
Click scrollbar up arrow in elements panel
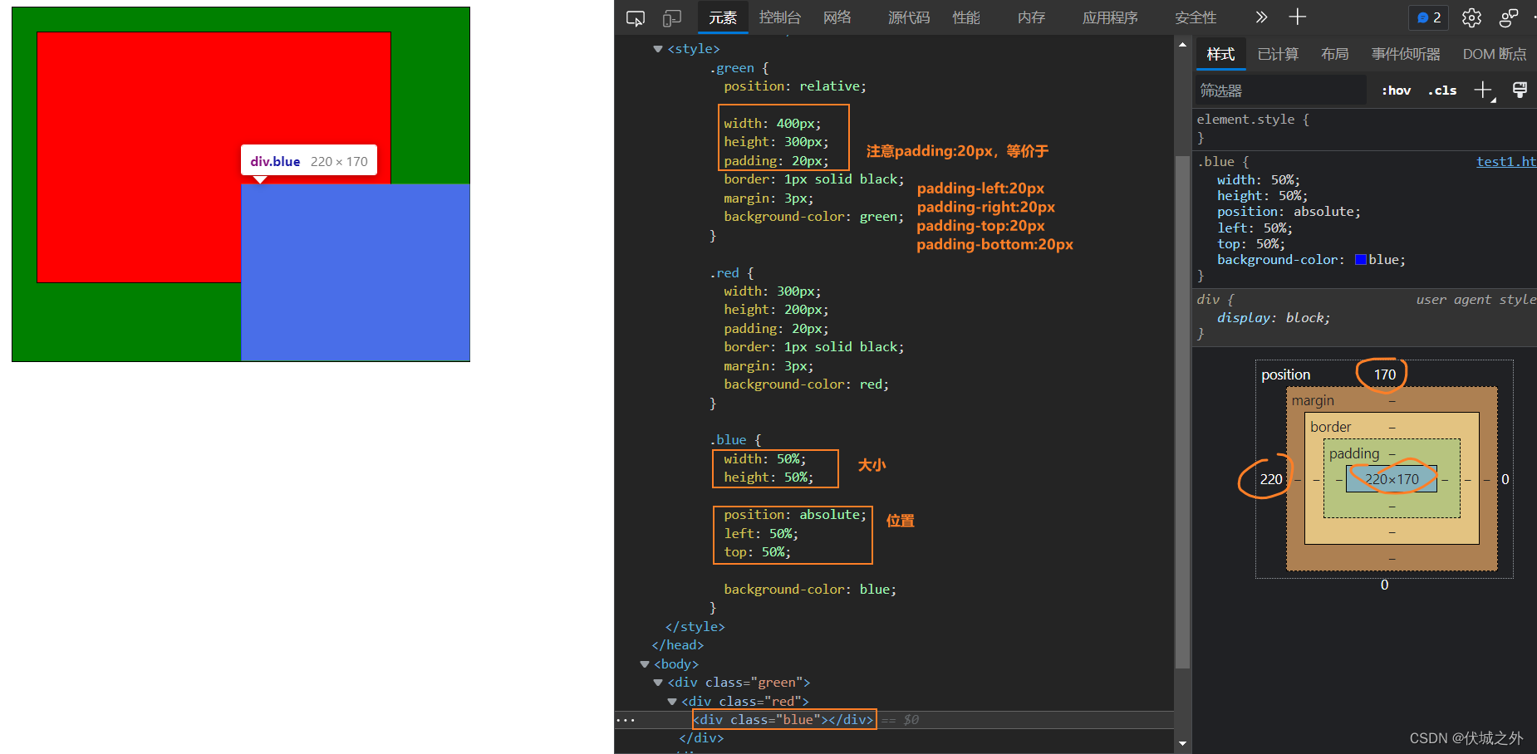1183,45
